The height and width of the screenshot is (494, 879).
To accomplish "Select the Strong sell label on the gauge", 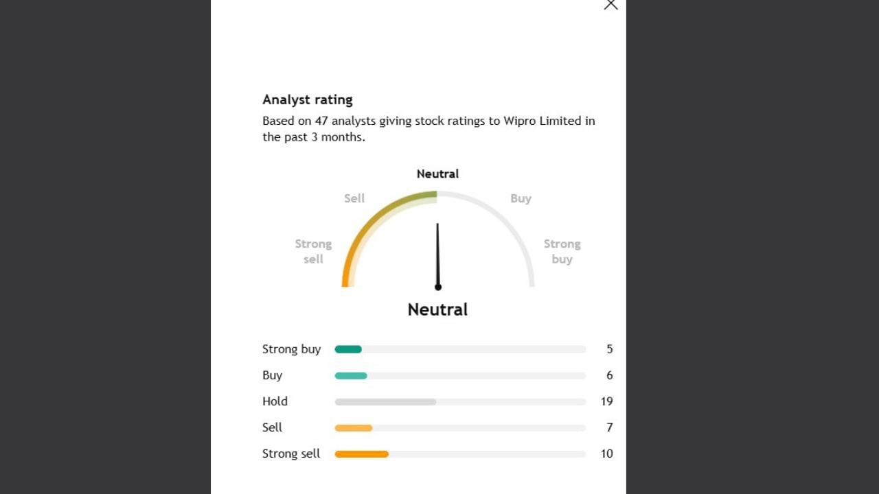I will pos(313,251).
